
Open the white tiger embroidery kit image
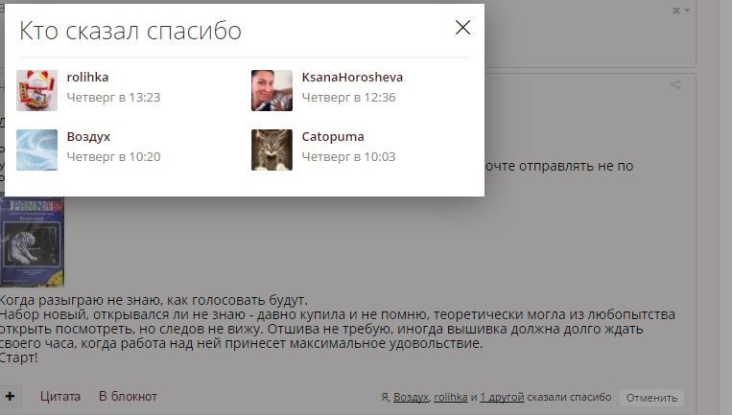point(32,242)
